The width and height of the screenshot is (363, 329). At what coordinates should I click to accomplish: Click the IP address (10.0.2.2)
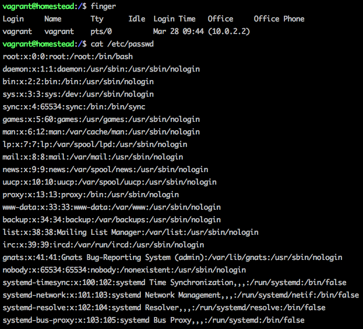click(229, 31)
